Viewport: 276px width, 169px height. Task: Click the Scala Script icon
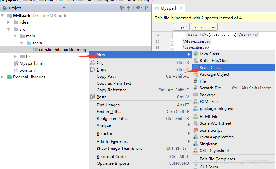point(195,130)
